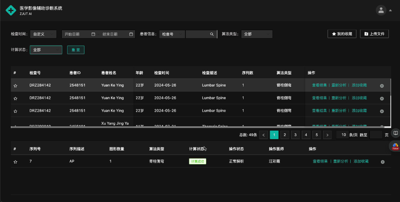This screenshot has height=202, width=400.
Task: Open 患者信息 dropdown showing 检查号
Action: [x=172, y=34]
